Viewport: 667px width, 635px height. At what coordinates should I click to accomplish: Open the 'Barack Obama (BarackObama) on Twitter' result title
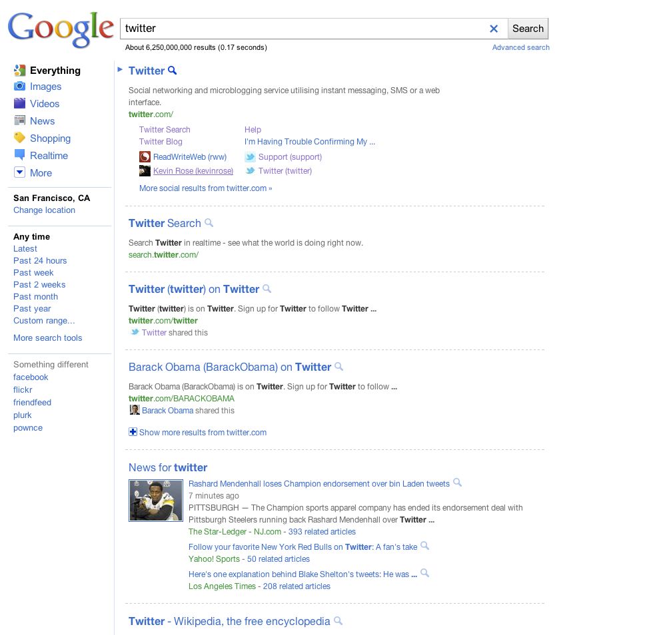pos(230,367)
